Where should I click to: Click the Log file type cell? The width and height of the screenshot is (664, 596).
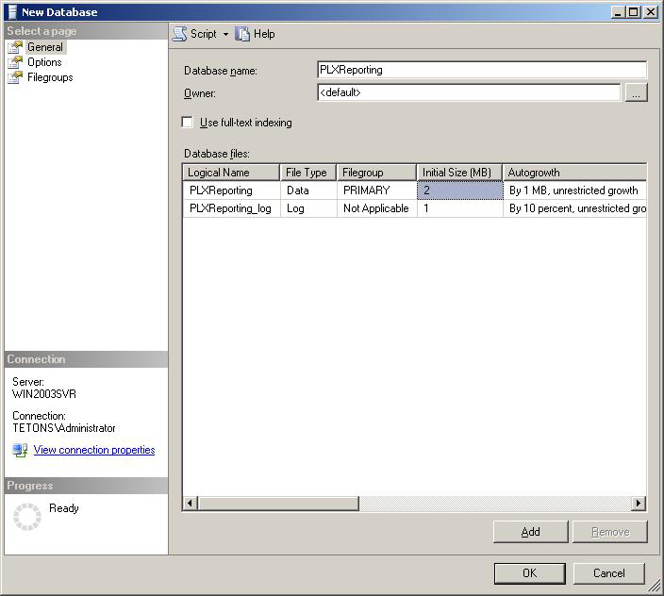click(x=308, y=208)
